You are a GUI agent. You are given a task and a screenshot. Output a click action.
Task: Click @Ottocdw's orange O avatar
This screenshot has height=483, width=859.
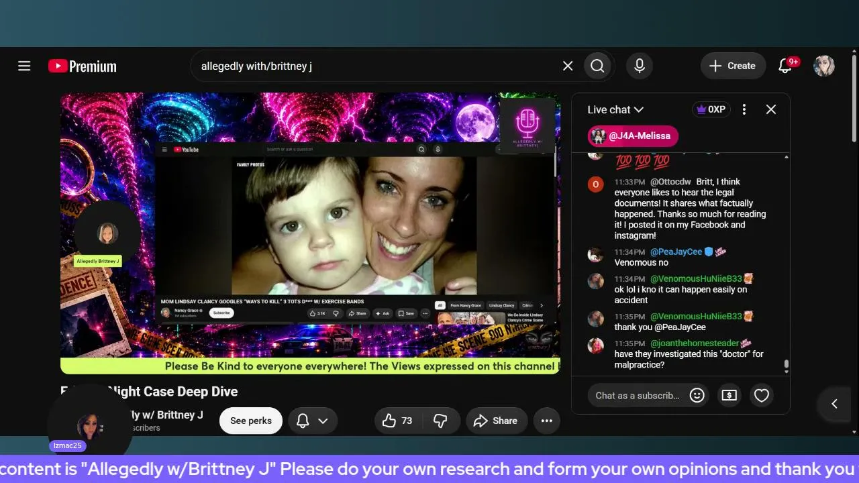596,184
